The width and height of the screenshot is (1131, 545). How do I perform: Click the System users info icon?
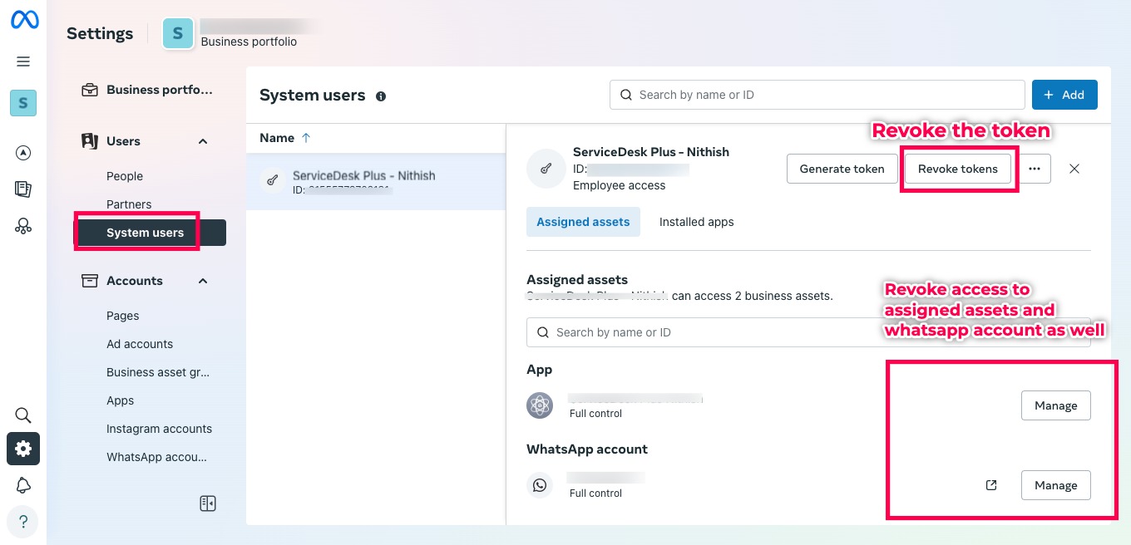point(381,96)
